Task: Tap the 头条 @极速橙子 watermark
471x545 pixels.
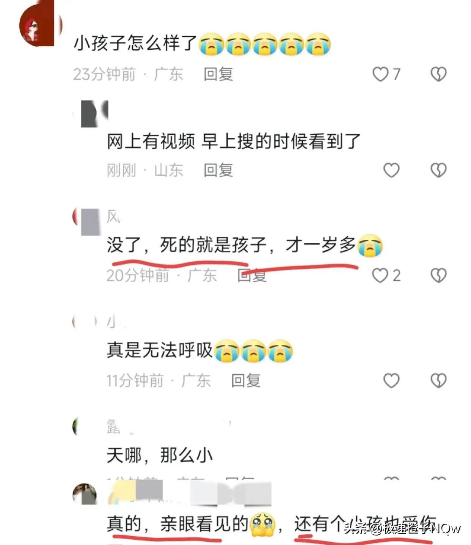Action: [x=402, y=528]
